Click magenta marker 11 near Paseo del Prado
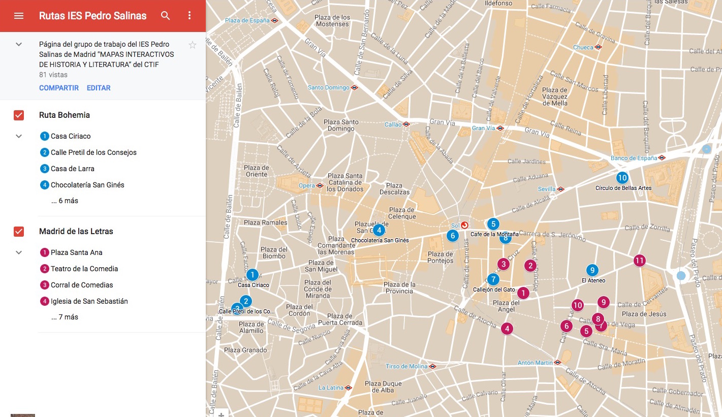The height and width of the screenshot is (417, 722). 640,261
